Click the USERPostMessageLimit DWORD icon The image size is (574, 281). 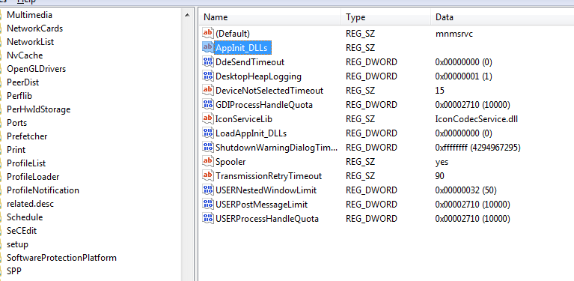(207, 204)
